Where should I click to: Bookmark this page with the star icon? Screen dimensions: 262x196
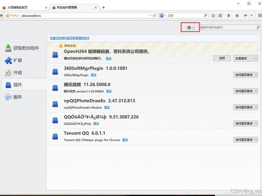[213, 16]
